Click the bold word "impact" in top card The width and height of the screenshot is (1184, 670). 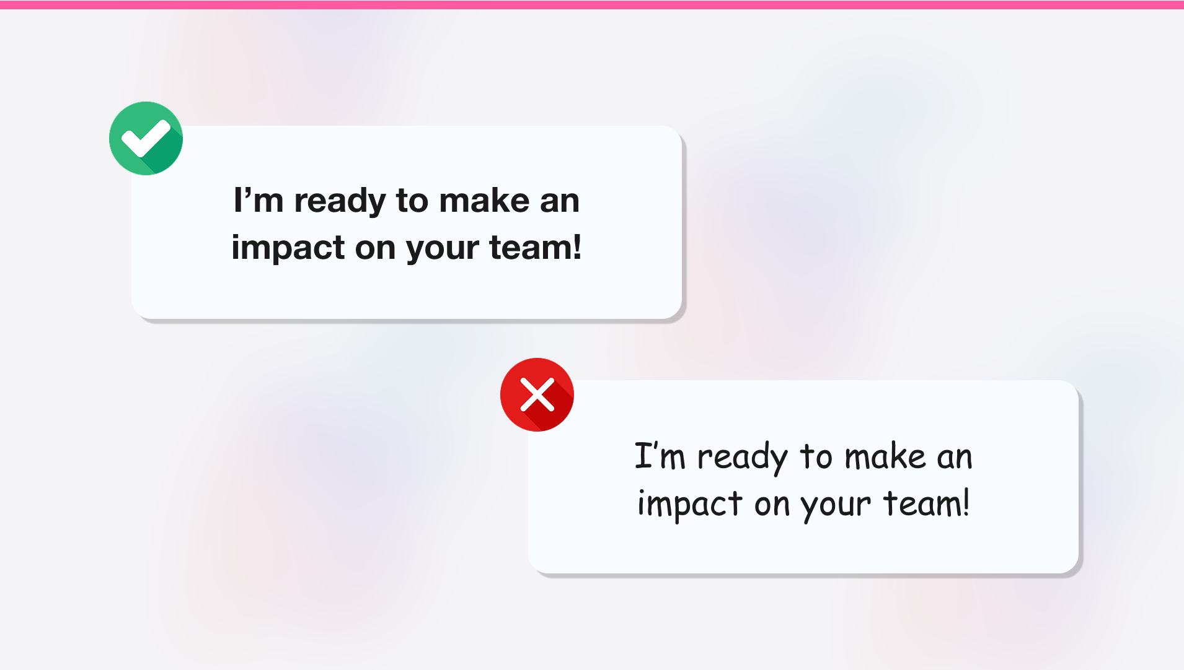pos(288,248)
